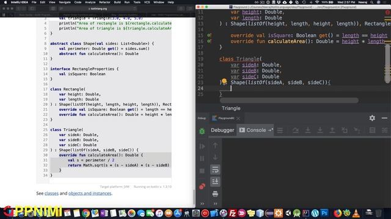391x219 pixels.
Task: Click the override gutter marker on line 16
Action: point(209,41)
